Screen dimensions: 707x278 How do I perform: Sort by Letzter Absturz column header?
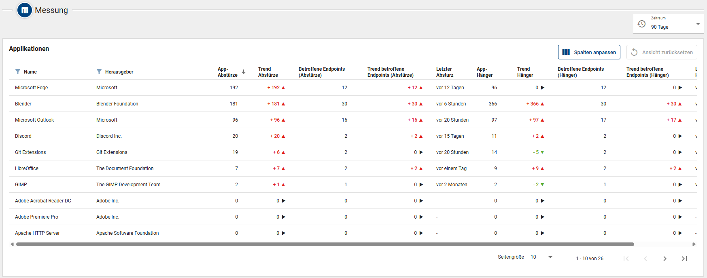[444, 72]
